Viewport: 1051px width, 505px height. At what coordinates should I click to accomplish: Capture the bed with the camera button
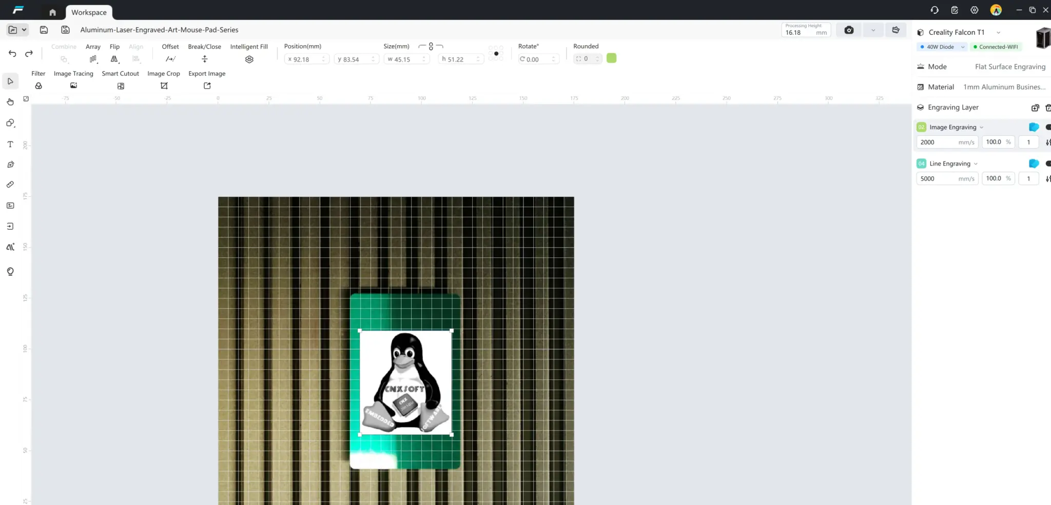849,30
